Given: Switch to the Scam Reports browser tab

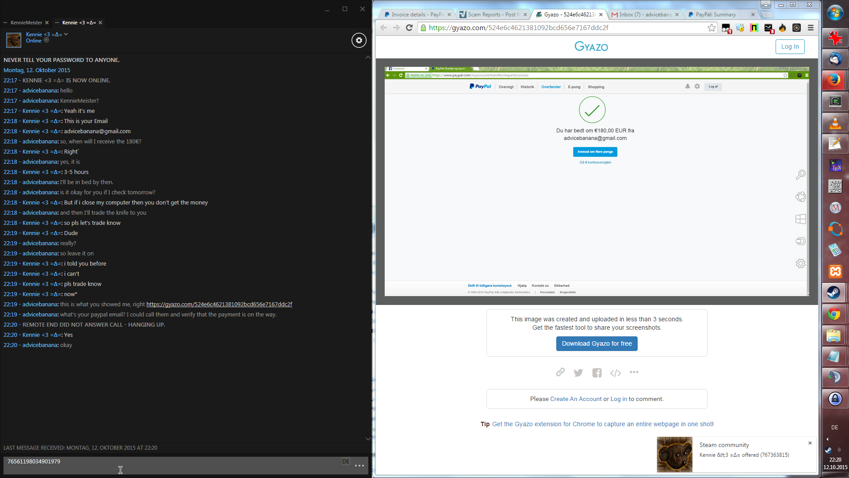Looking at the screenshot, I should 492,15.
